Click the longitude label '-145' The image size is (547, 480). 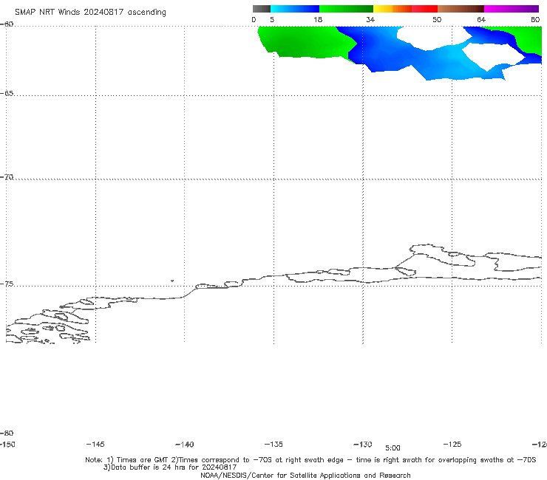point(95,445)
